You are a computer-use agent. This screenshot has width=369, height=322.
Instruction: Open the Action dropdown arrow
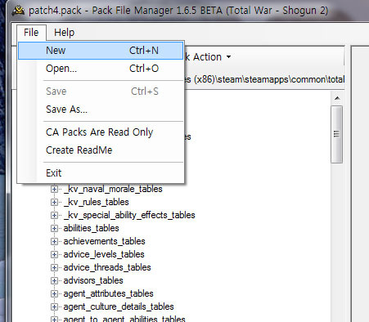228,57
